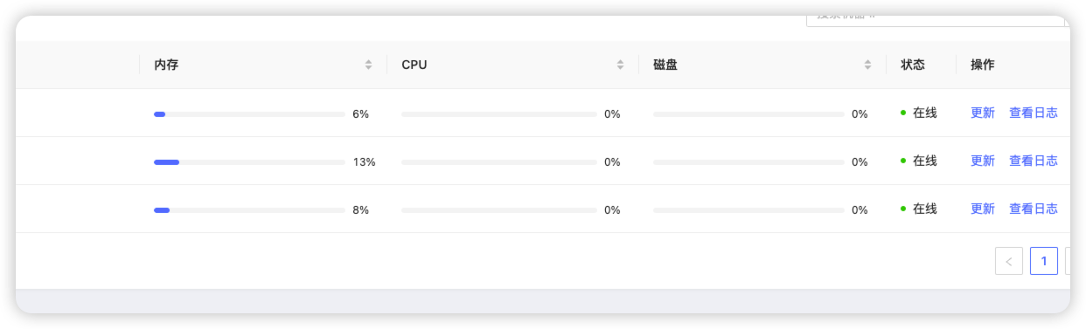Image resolution: width=1086 pixels, height=329 pixels.
Task: Click the 内存 column header
Action: [x=166, y=65]
